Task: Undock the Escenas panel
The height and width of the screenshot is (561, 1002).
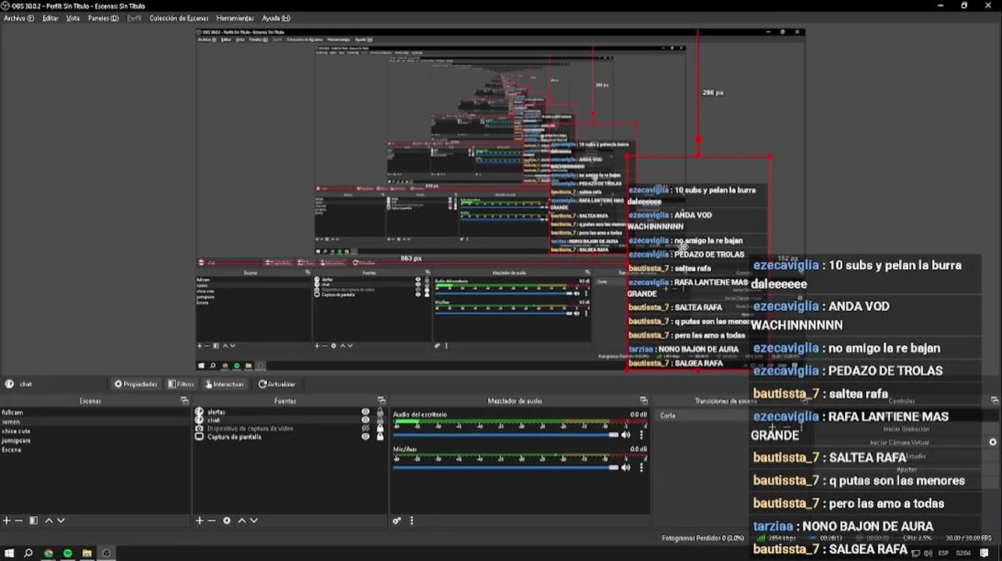Action: pyautogui.click(x=184, y=400)
